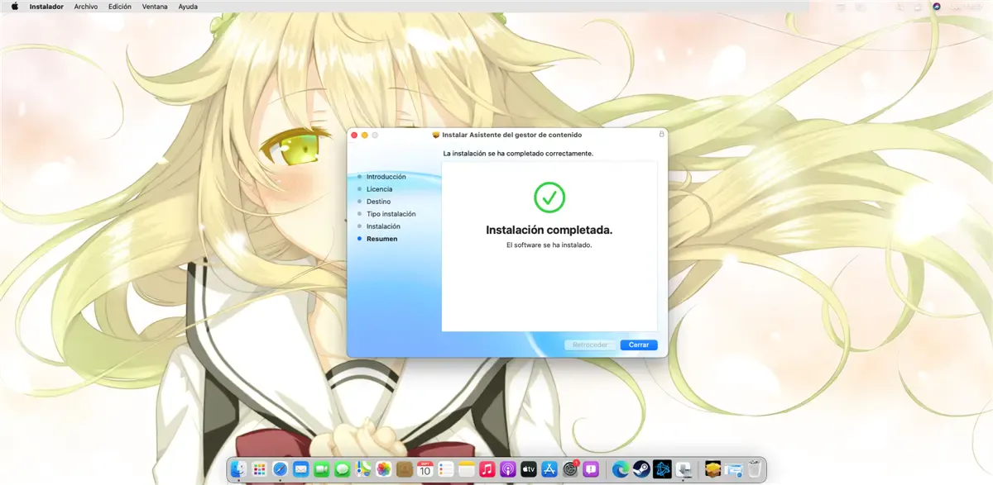Click the 'Instalación completada.' heading
The image size is (993, 485).
click(549, 231)
